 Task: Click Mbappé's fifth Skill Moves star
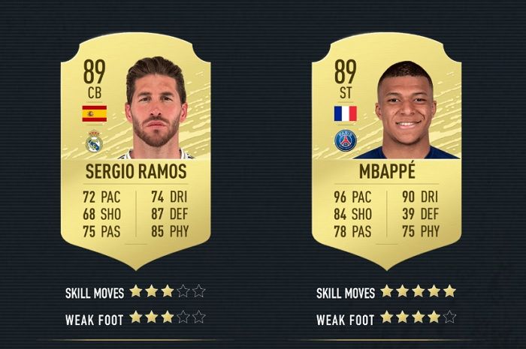click(449, 291)
